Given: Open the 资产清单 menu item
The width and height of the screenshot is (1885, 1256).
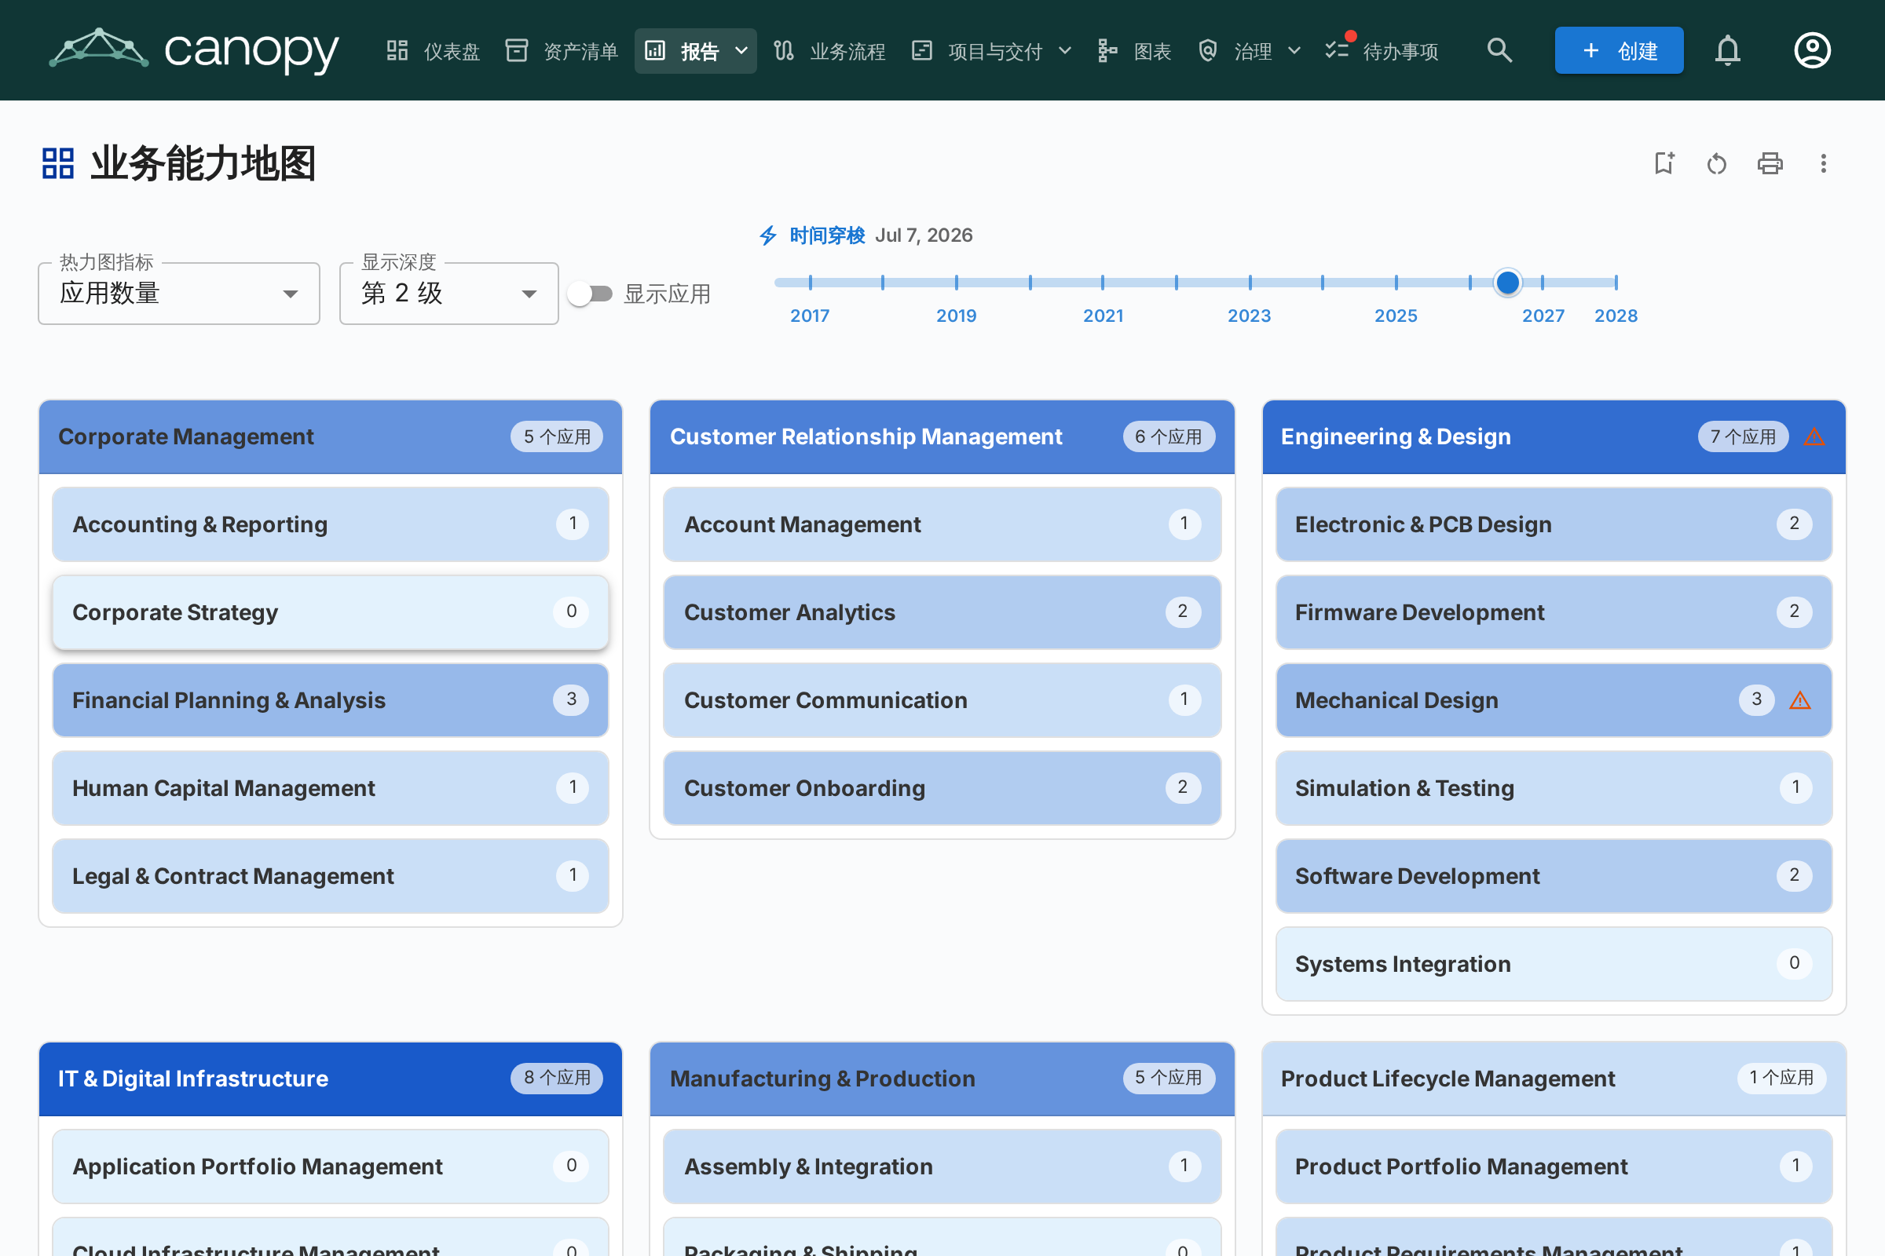Looking at the screenshot, I should pyautogui.click(x=561, y=51).
